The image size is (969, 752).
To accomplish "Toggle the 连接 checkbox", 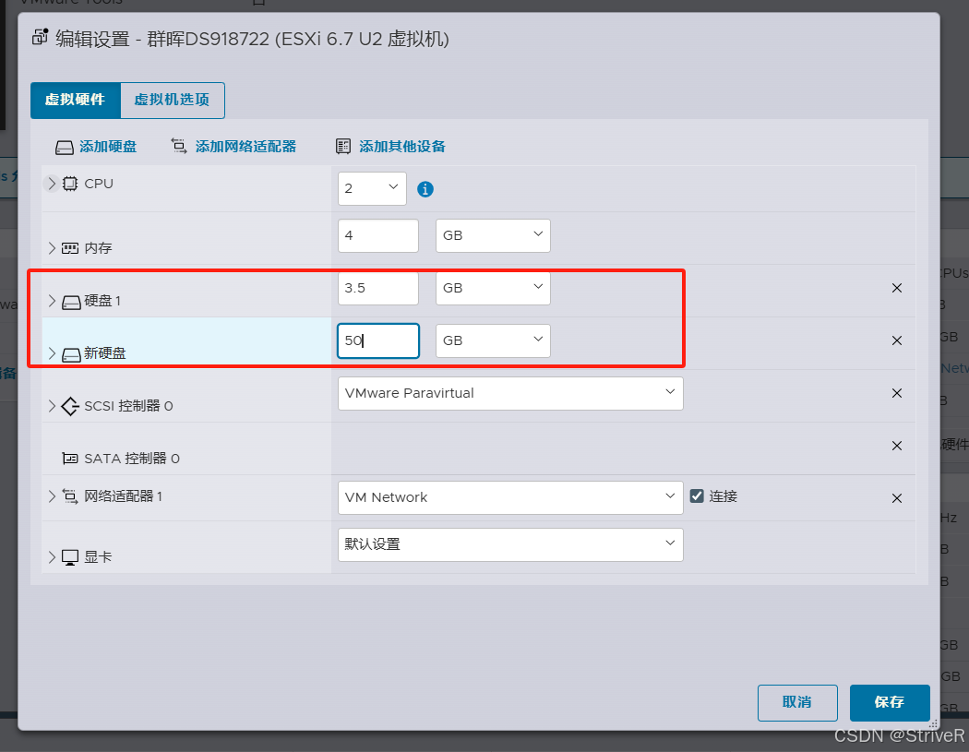I will pyautogui.click(x=697, y=496).
